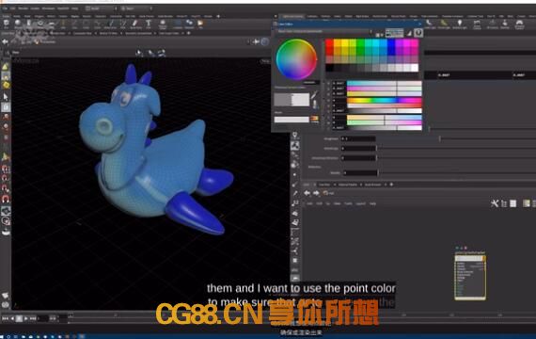
Task: Open the Build desktop dropdown
Action: pos(99,8)
